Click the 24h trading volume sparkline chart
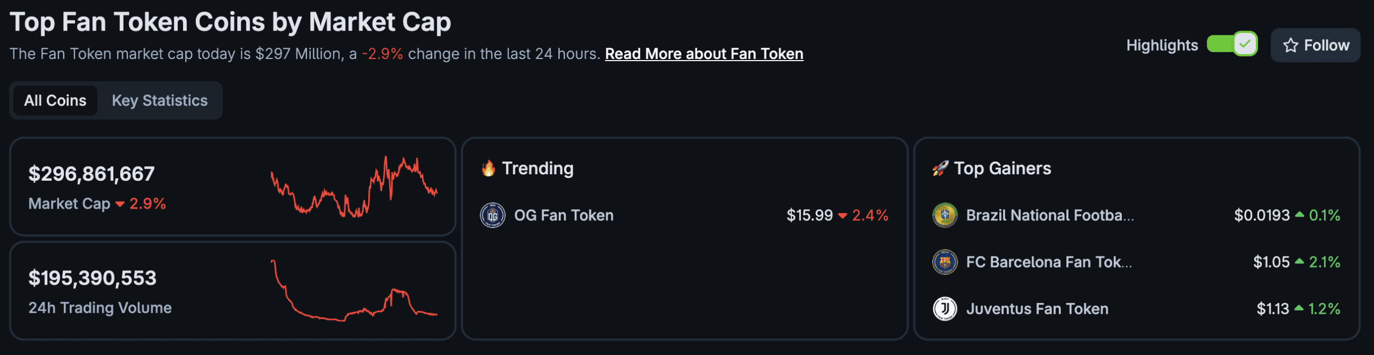Viewport: 1374px width, 355px height. (354, 291)
